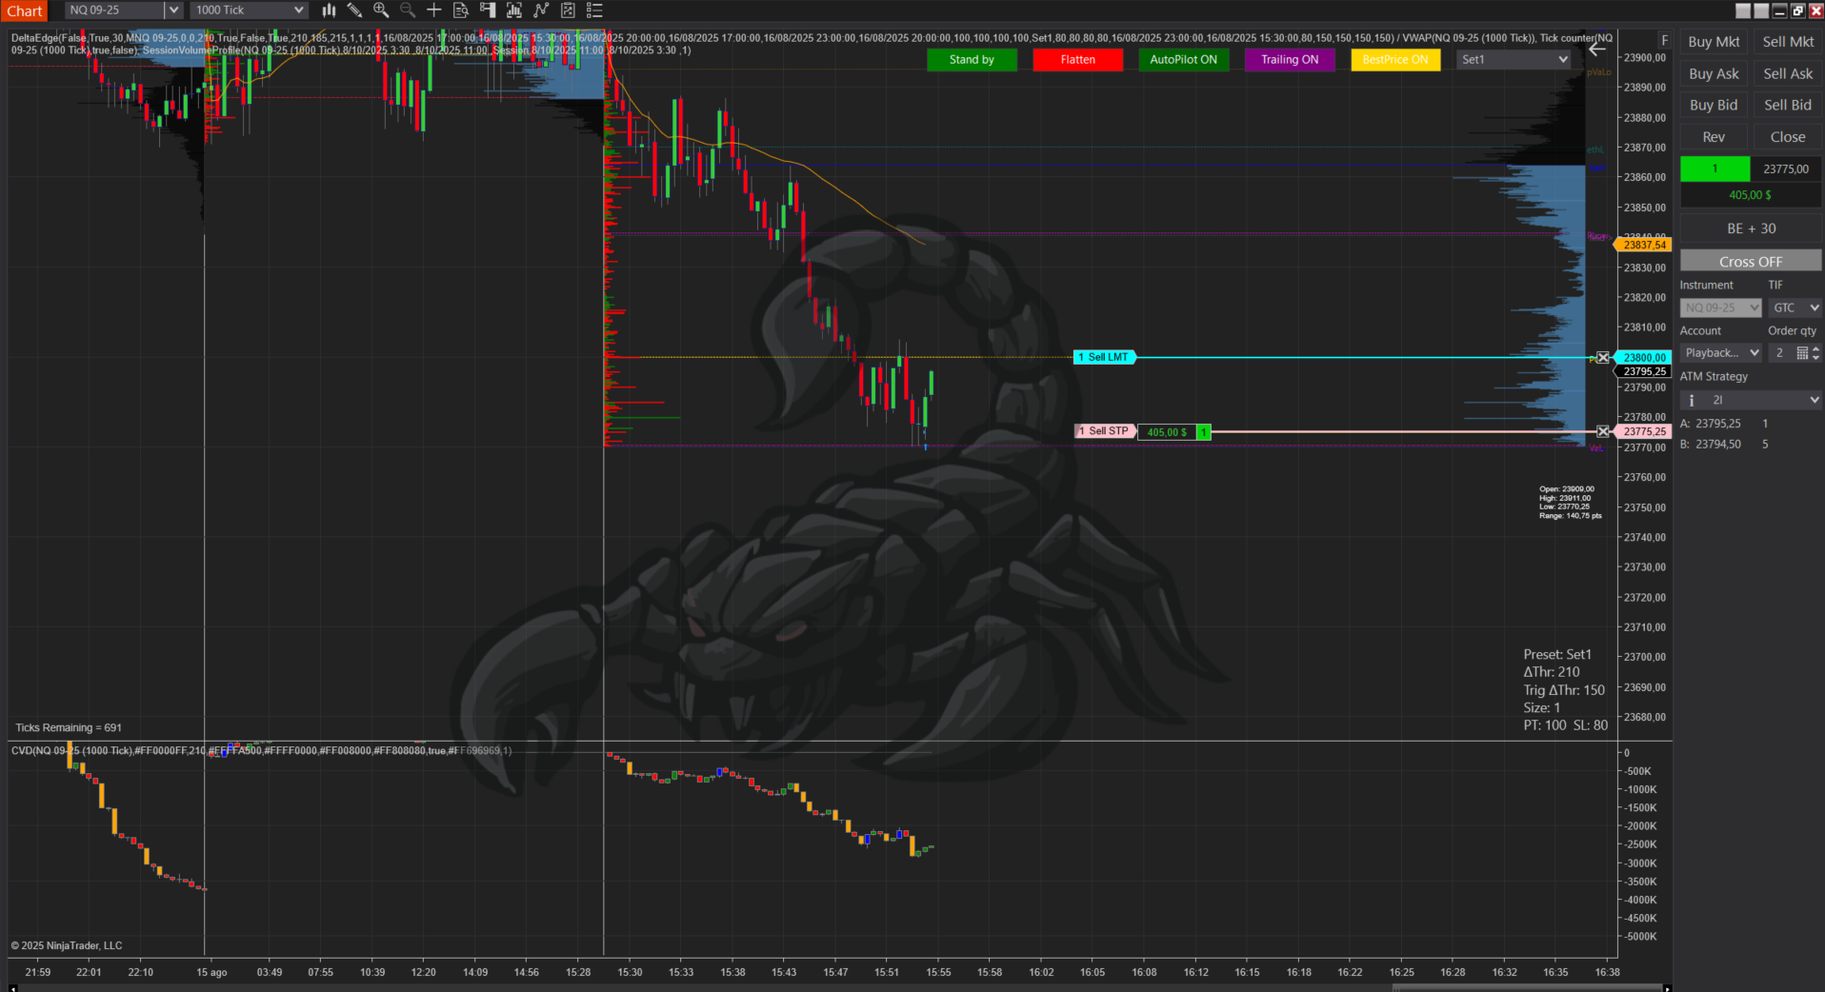Click the green 405,00 $ PnL text
The image size is (1825, 992).
pos(1751,195)
